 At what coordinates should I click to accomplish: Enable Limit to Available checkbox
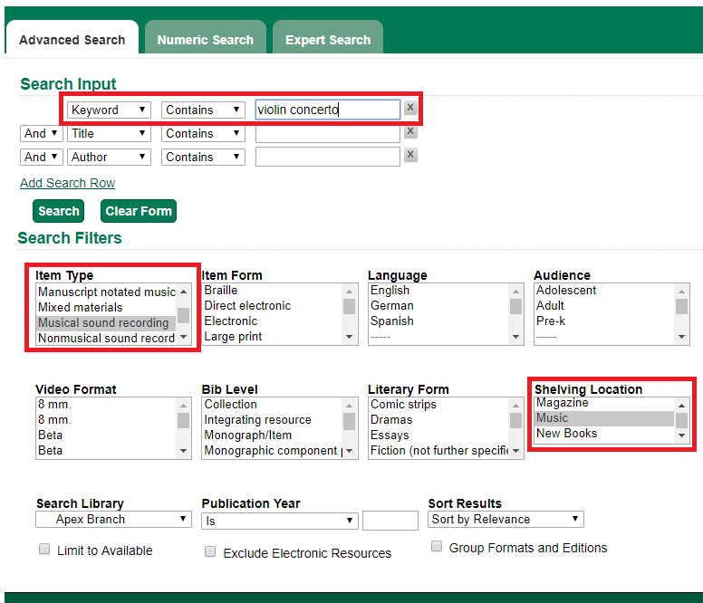point(44,549)
